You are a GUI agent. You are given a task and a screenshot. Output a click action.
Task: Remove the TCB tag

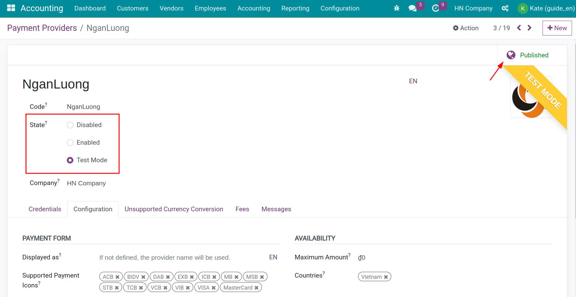[141, 288]
